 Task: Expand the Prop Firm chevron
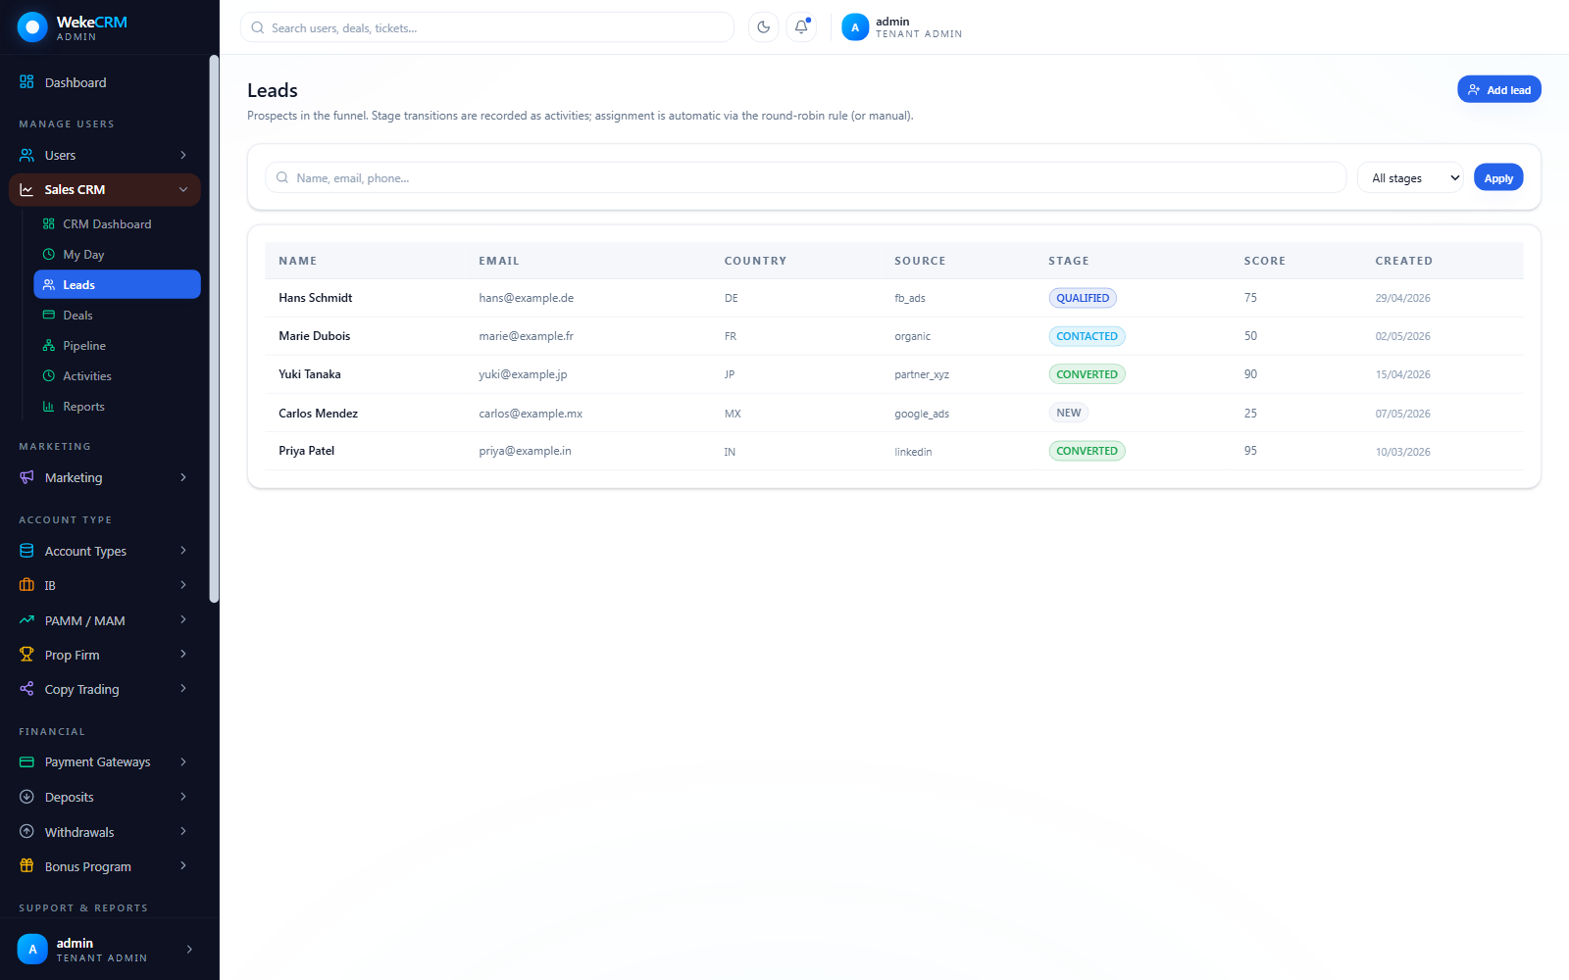[x=183, y=655]
